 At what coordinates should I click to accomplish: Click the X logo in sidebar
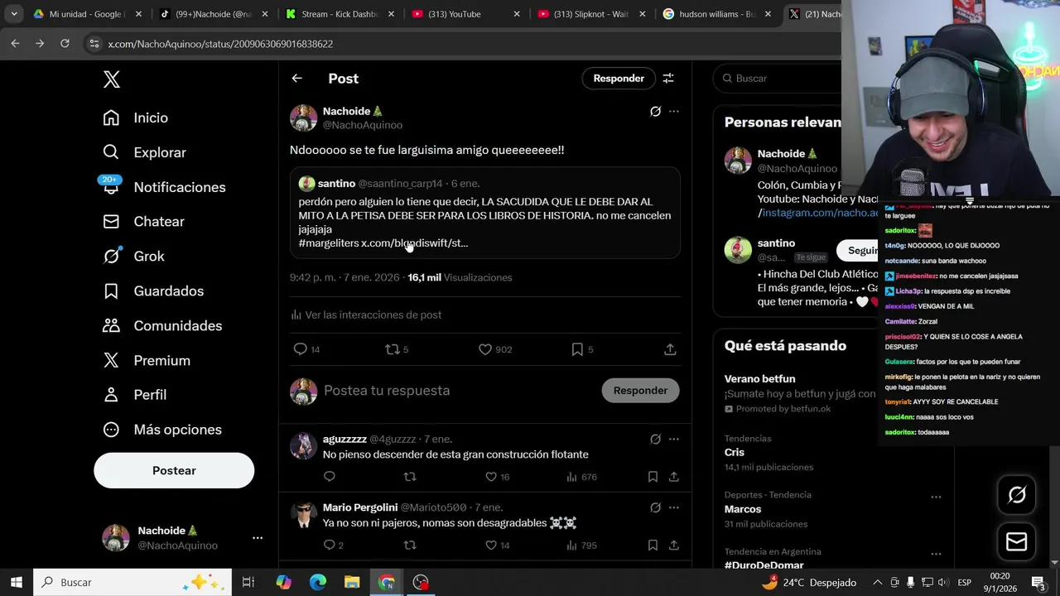[111, 79]
